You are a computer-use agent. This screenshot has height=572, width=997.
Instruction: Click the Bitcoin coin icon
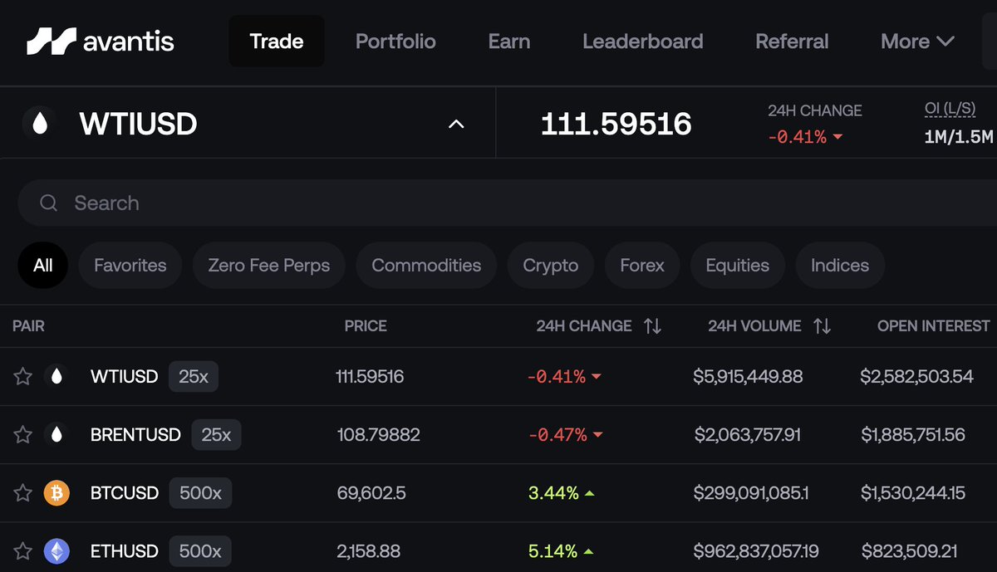[56, 493]
